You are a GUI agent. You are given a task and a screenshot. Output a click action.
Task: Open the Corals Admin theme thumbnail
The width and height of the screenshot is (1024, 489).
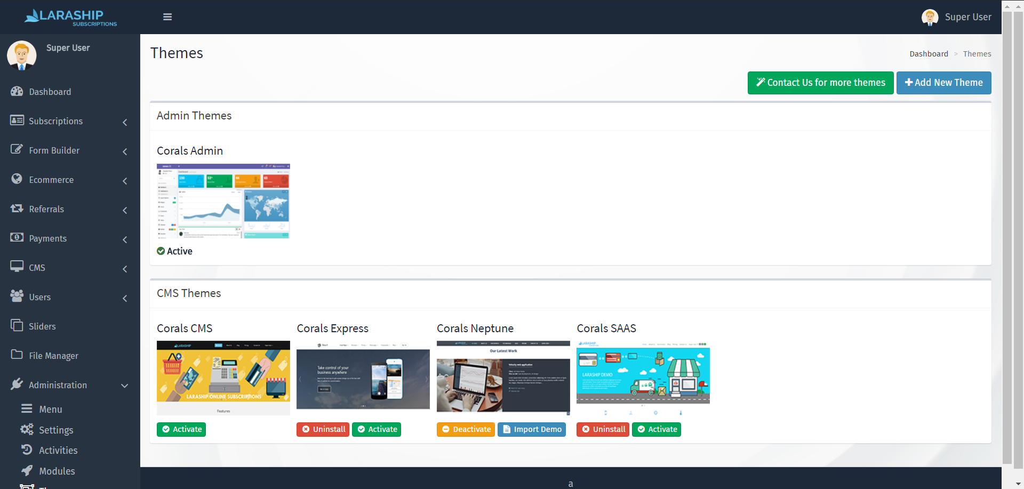click(223, 201)
